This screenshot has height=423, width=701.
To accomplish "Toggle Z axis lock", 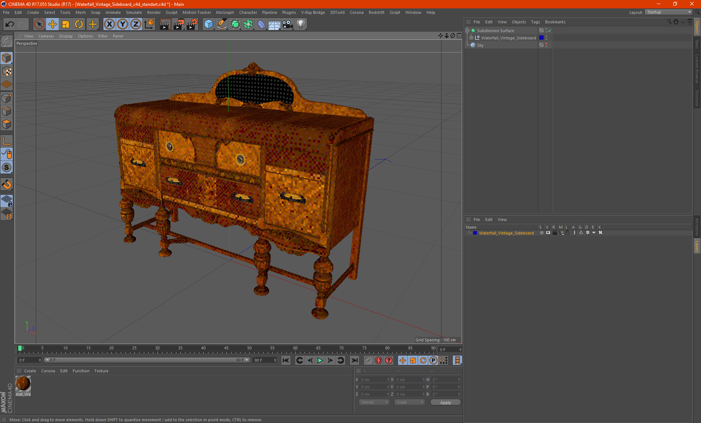I will point(135,24).
